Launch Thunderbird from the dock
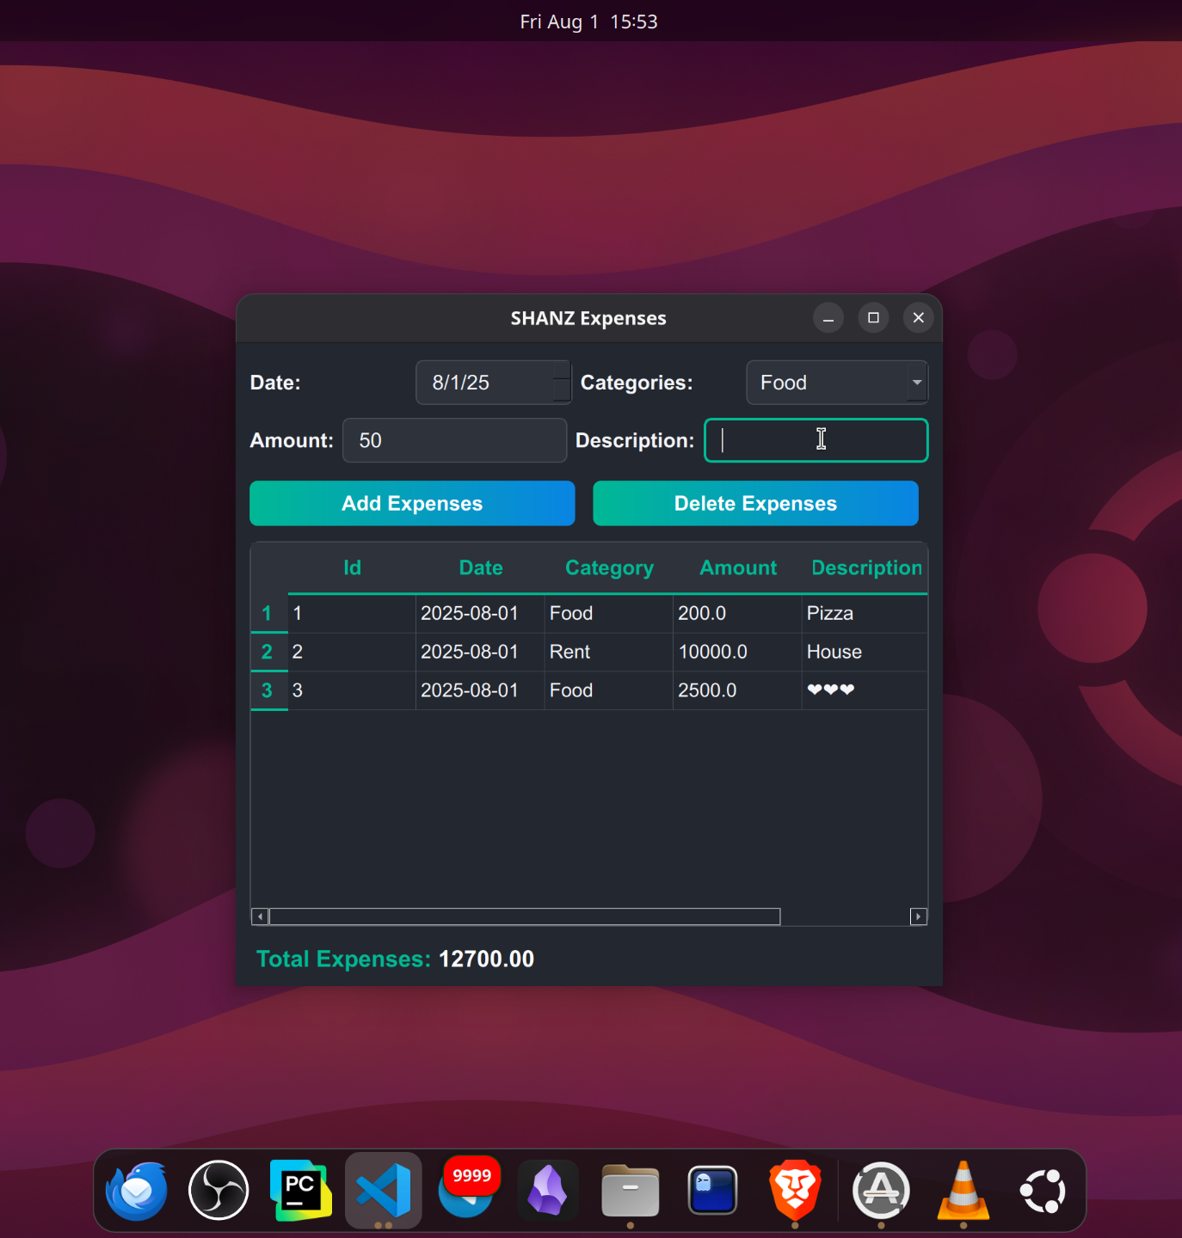The height and width of the screenshot is (1238, 1182). click(x=135, y=1191)
